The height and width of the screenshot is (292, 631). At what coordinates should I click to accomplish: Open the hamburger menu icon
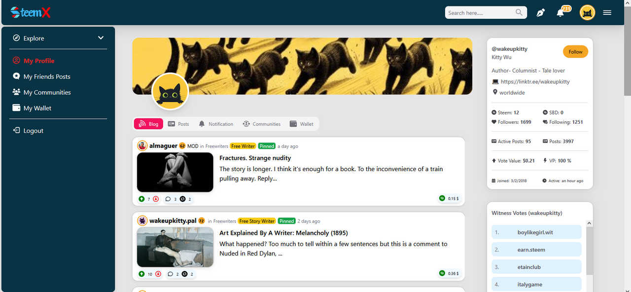607,13
